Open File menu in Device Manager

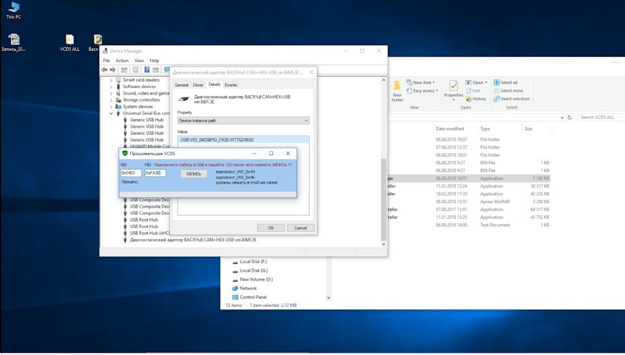click(x=106, y=61)
